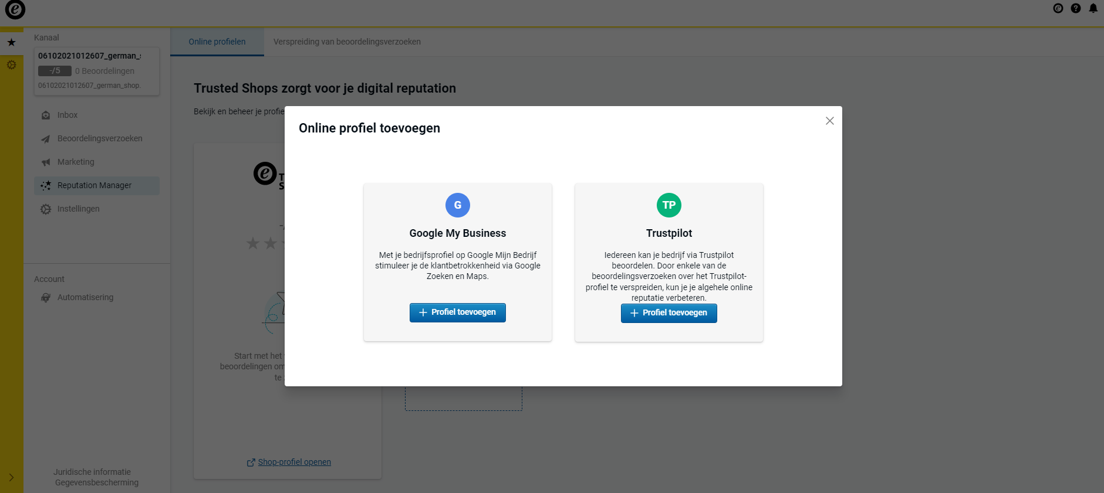Open the channel selector card

[97, 71]
